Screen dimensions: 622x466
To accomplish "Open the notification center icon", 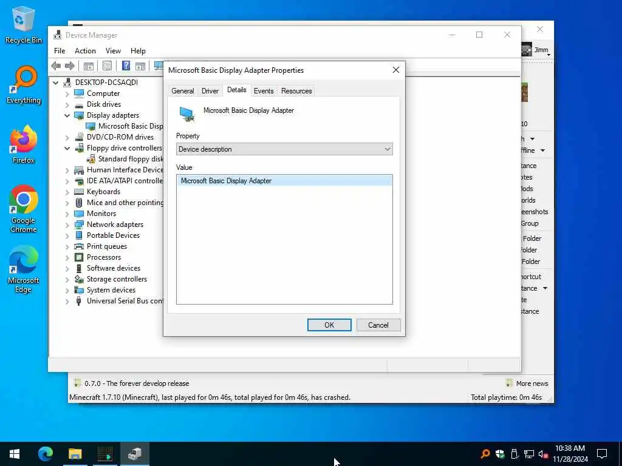I will (x=602, y=454).
